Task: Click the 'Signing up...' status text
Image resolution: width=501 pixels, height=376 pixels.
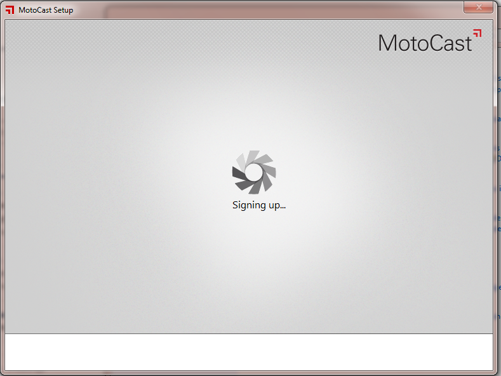Action: point(259,205)
